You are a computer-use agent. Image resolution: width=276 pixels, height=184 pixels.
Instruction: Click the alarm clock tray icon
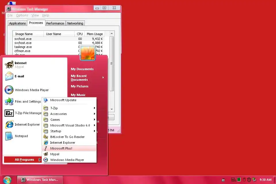249,180
